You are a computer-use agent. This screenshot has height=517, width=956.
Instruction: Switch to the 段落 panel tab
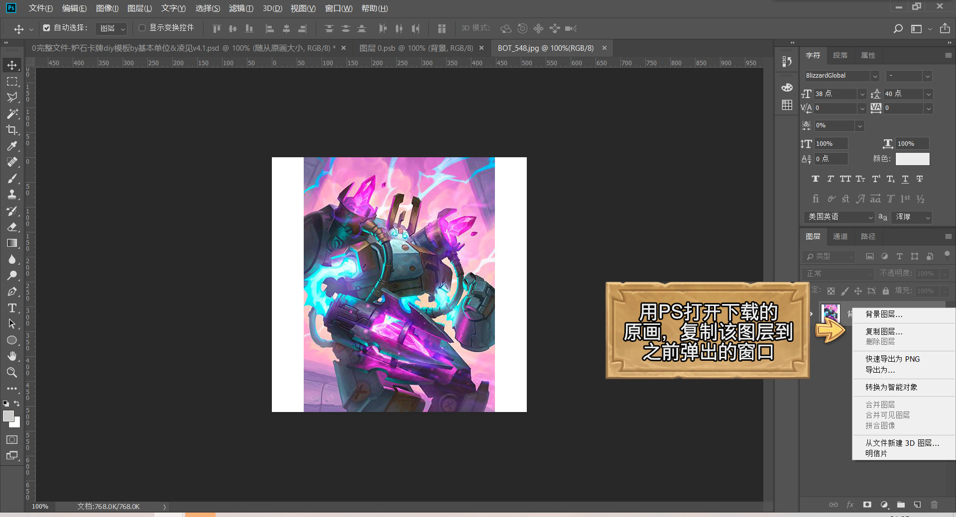coord(840,55)
